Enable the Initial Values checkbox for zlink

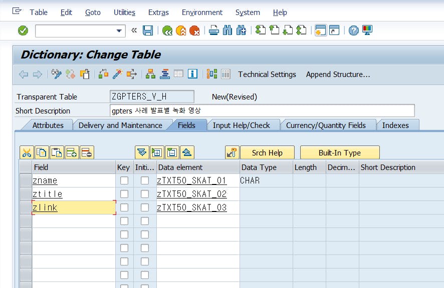point(145,207)
